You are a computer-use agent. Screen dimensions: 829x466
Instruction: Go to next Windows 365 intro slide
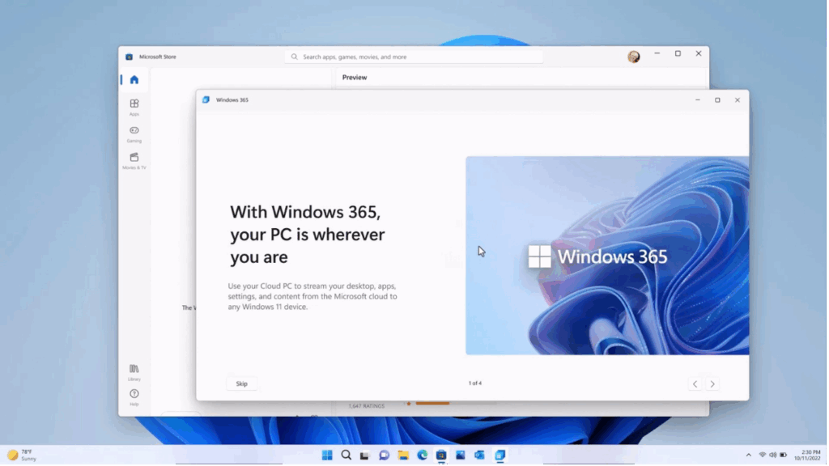coord(712,384)
